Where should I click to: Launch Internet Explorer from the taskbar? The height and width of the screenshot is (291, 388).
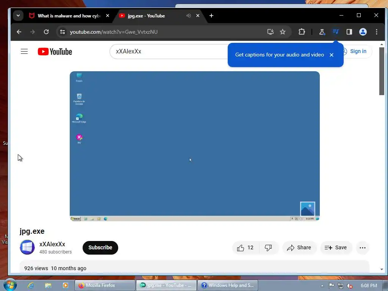pos(31,285)
